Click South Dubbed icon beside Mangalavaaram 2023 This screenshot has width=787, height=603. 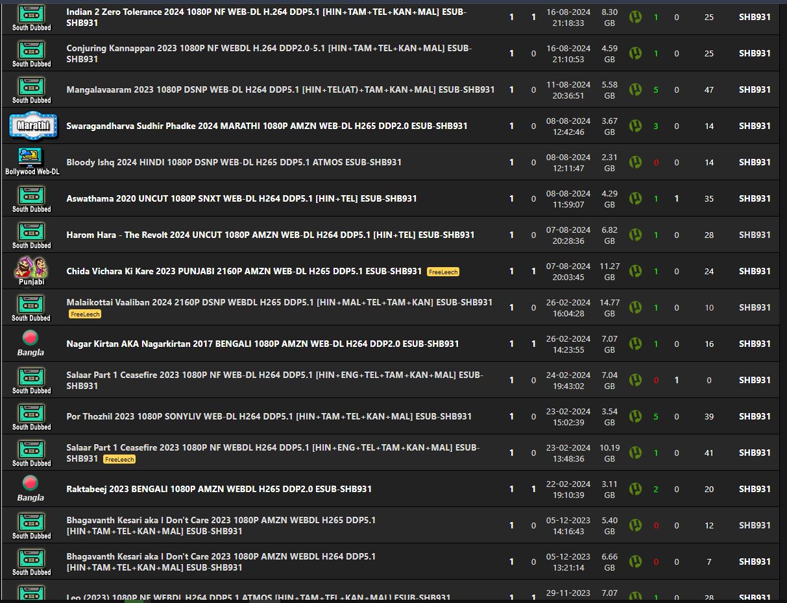click(x=30, y=89)
